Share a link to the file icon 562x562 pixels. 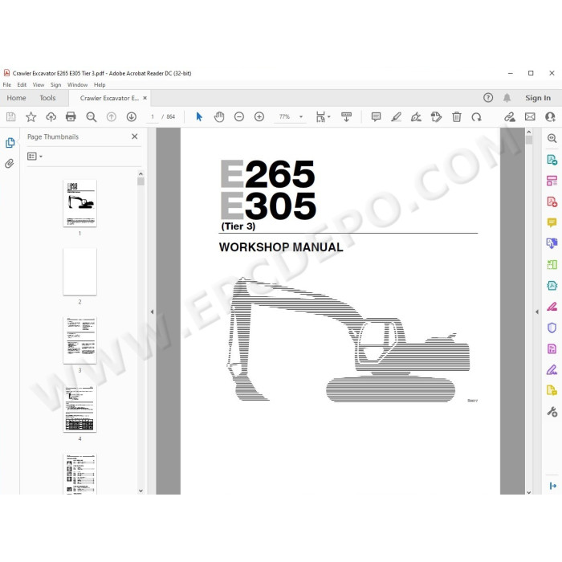[510, 117]
